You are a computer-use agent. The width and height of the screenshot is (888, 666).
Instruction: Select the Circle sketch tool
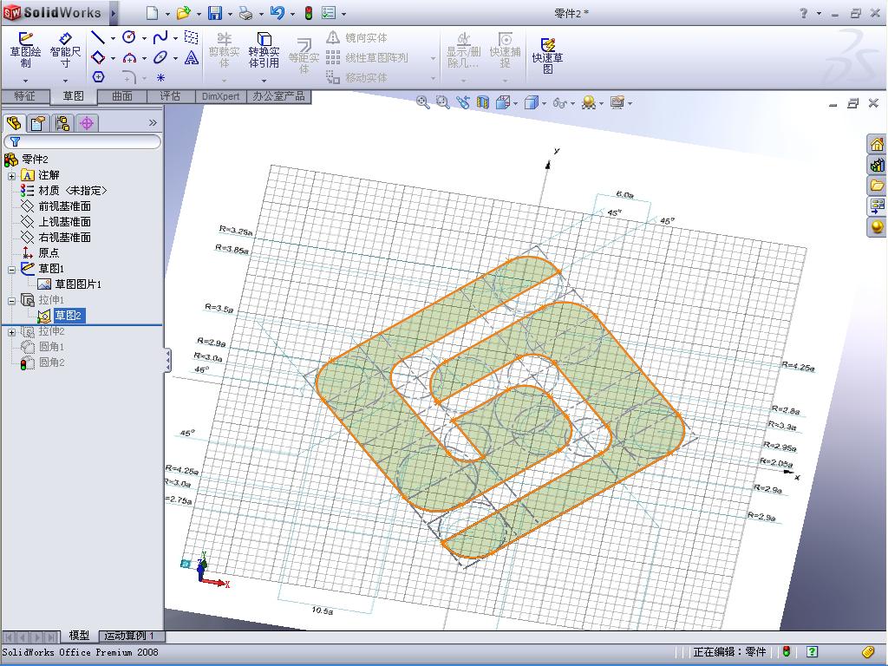coord(129,38)
